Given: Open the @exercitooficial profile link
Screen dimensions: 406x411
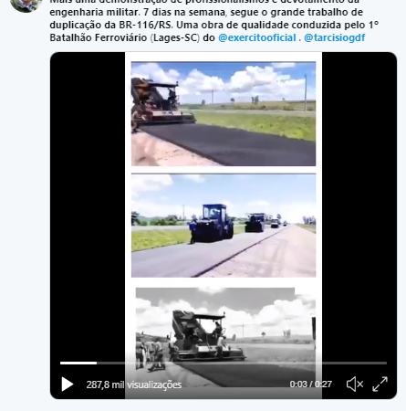Looking at the screenshot, I should pyautogui.click(x=257, y=37).
